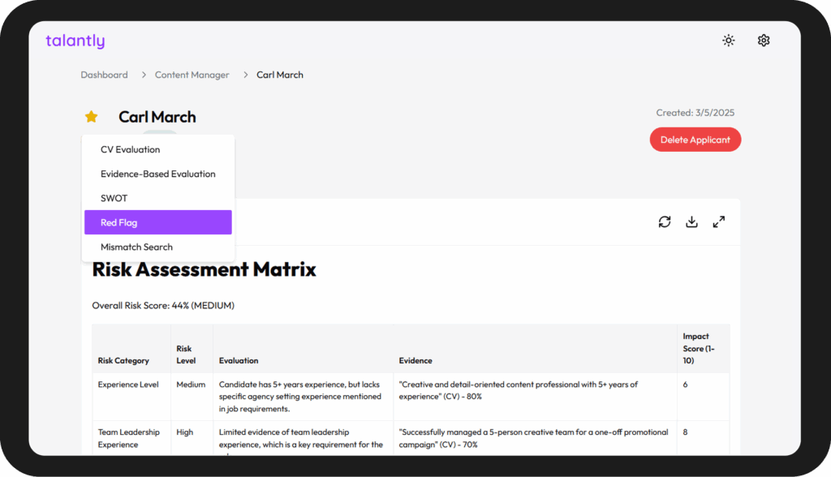The image size is (831, 477).
Task: Click the Carl March breadcrumb
Action: 280,75
